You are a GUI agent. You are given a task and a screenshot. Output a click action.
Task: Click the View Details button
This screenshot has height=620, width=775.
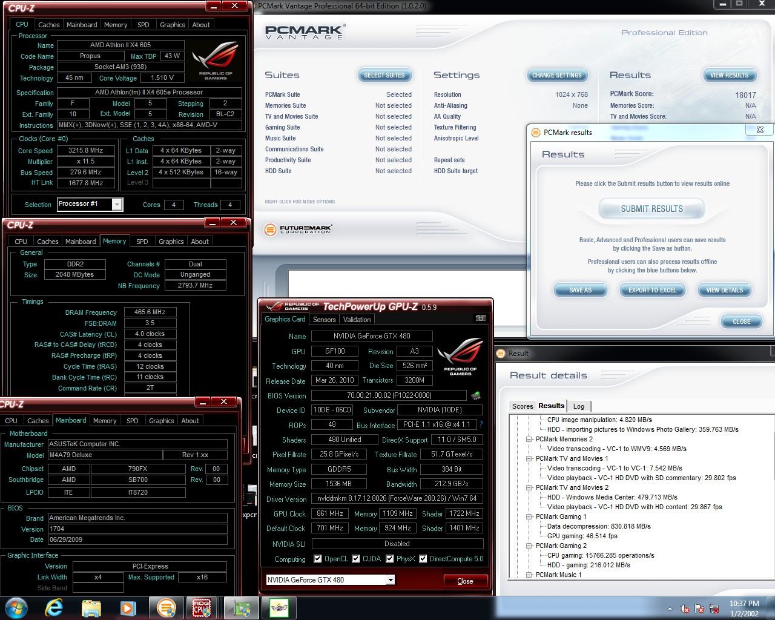click(724, 290)
